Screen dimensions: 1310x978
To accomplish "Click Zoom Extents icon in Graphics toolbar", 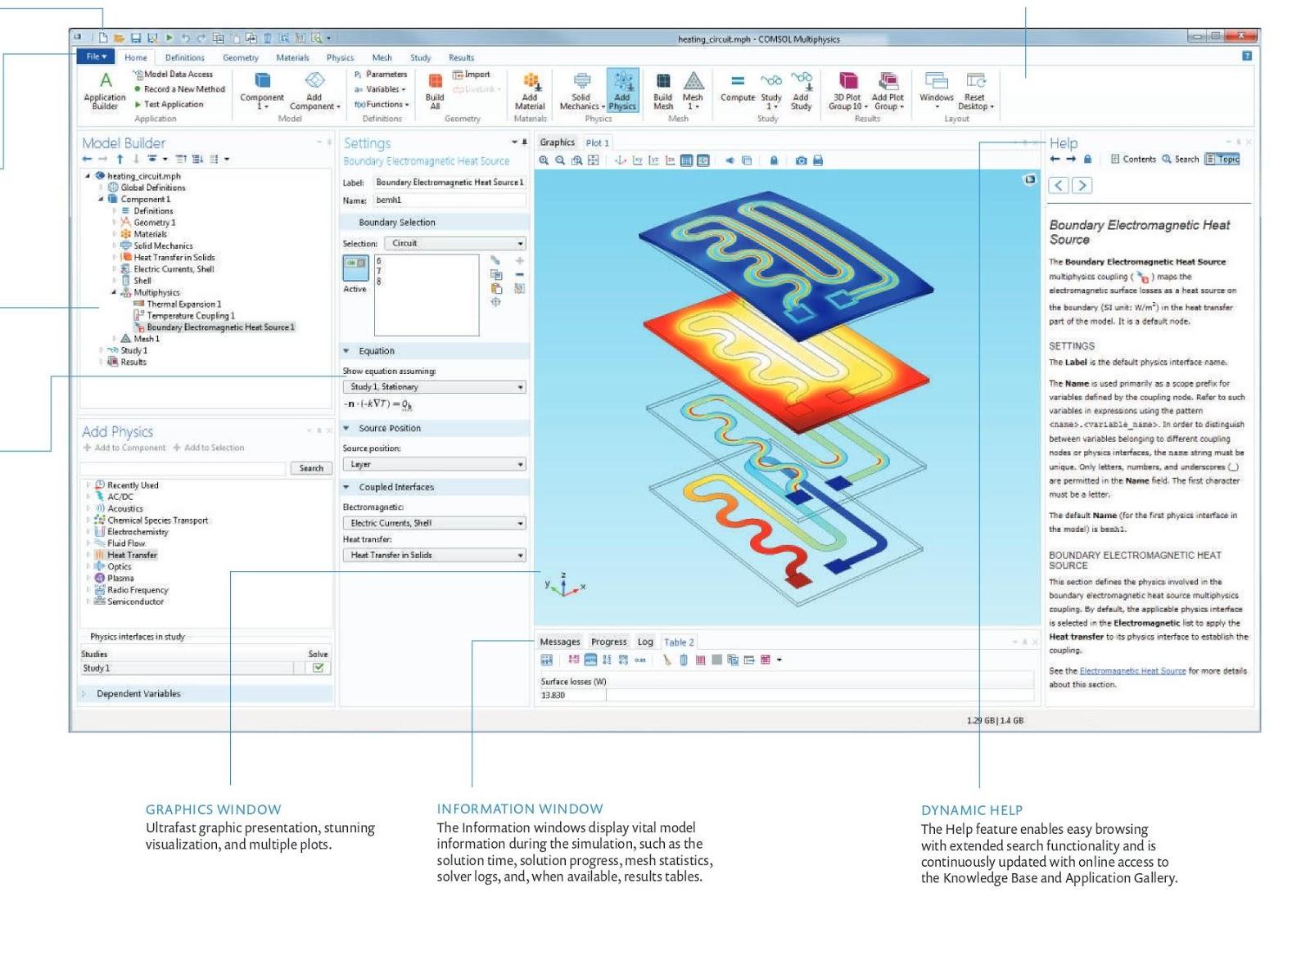I will [594, 160].
